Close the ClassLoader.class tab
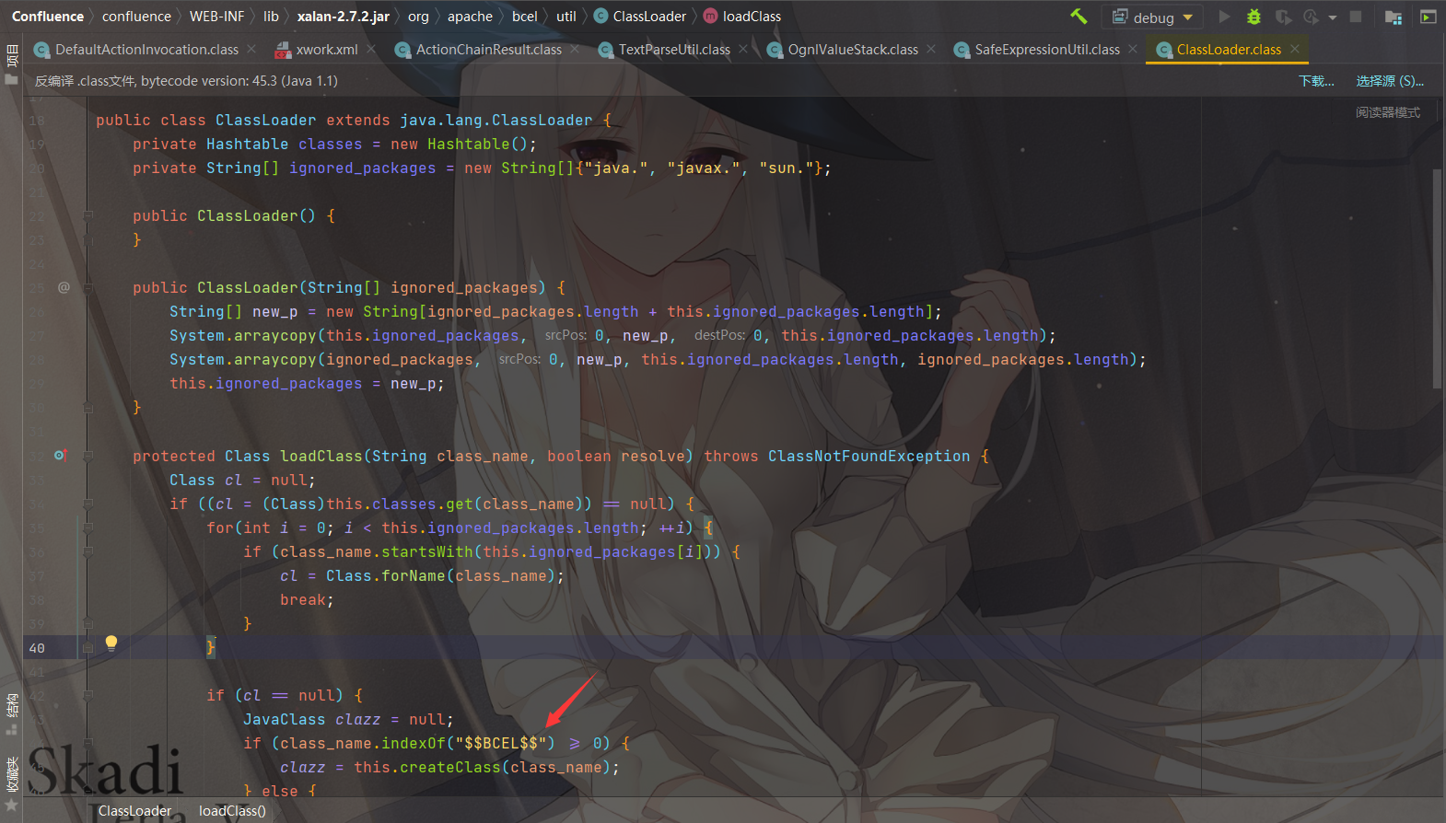 tap(1295, 49)
